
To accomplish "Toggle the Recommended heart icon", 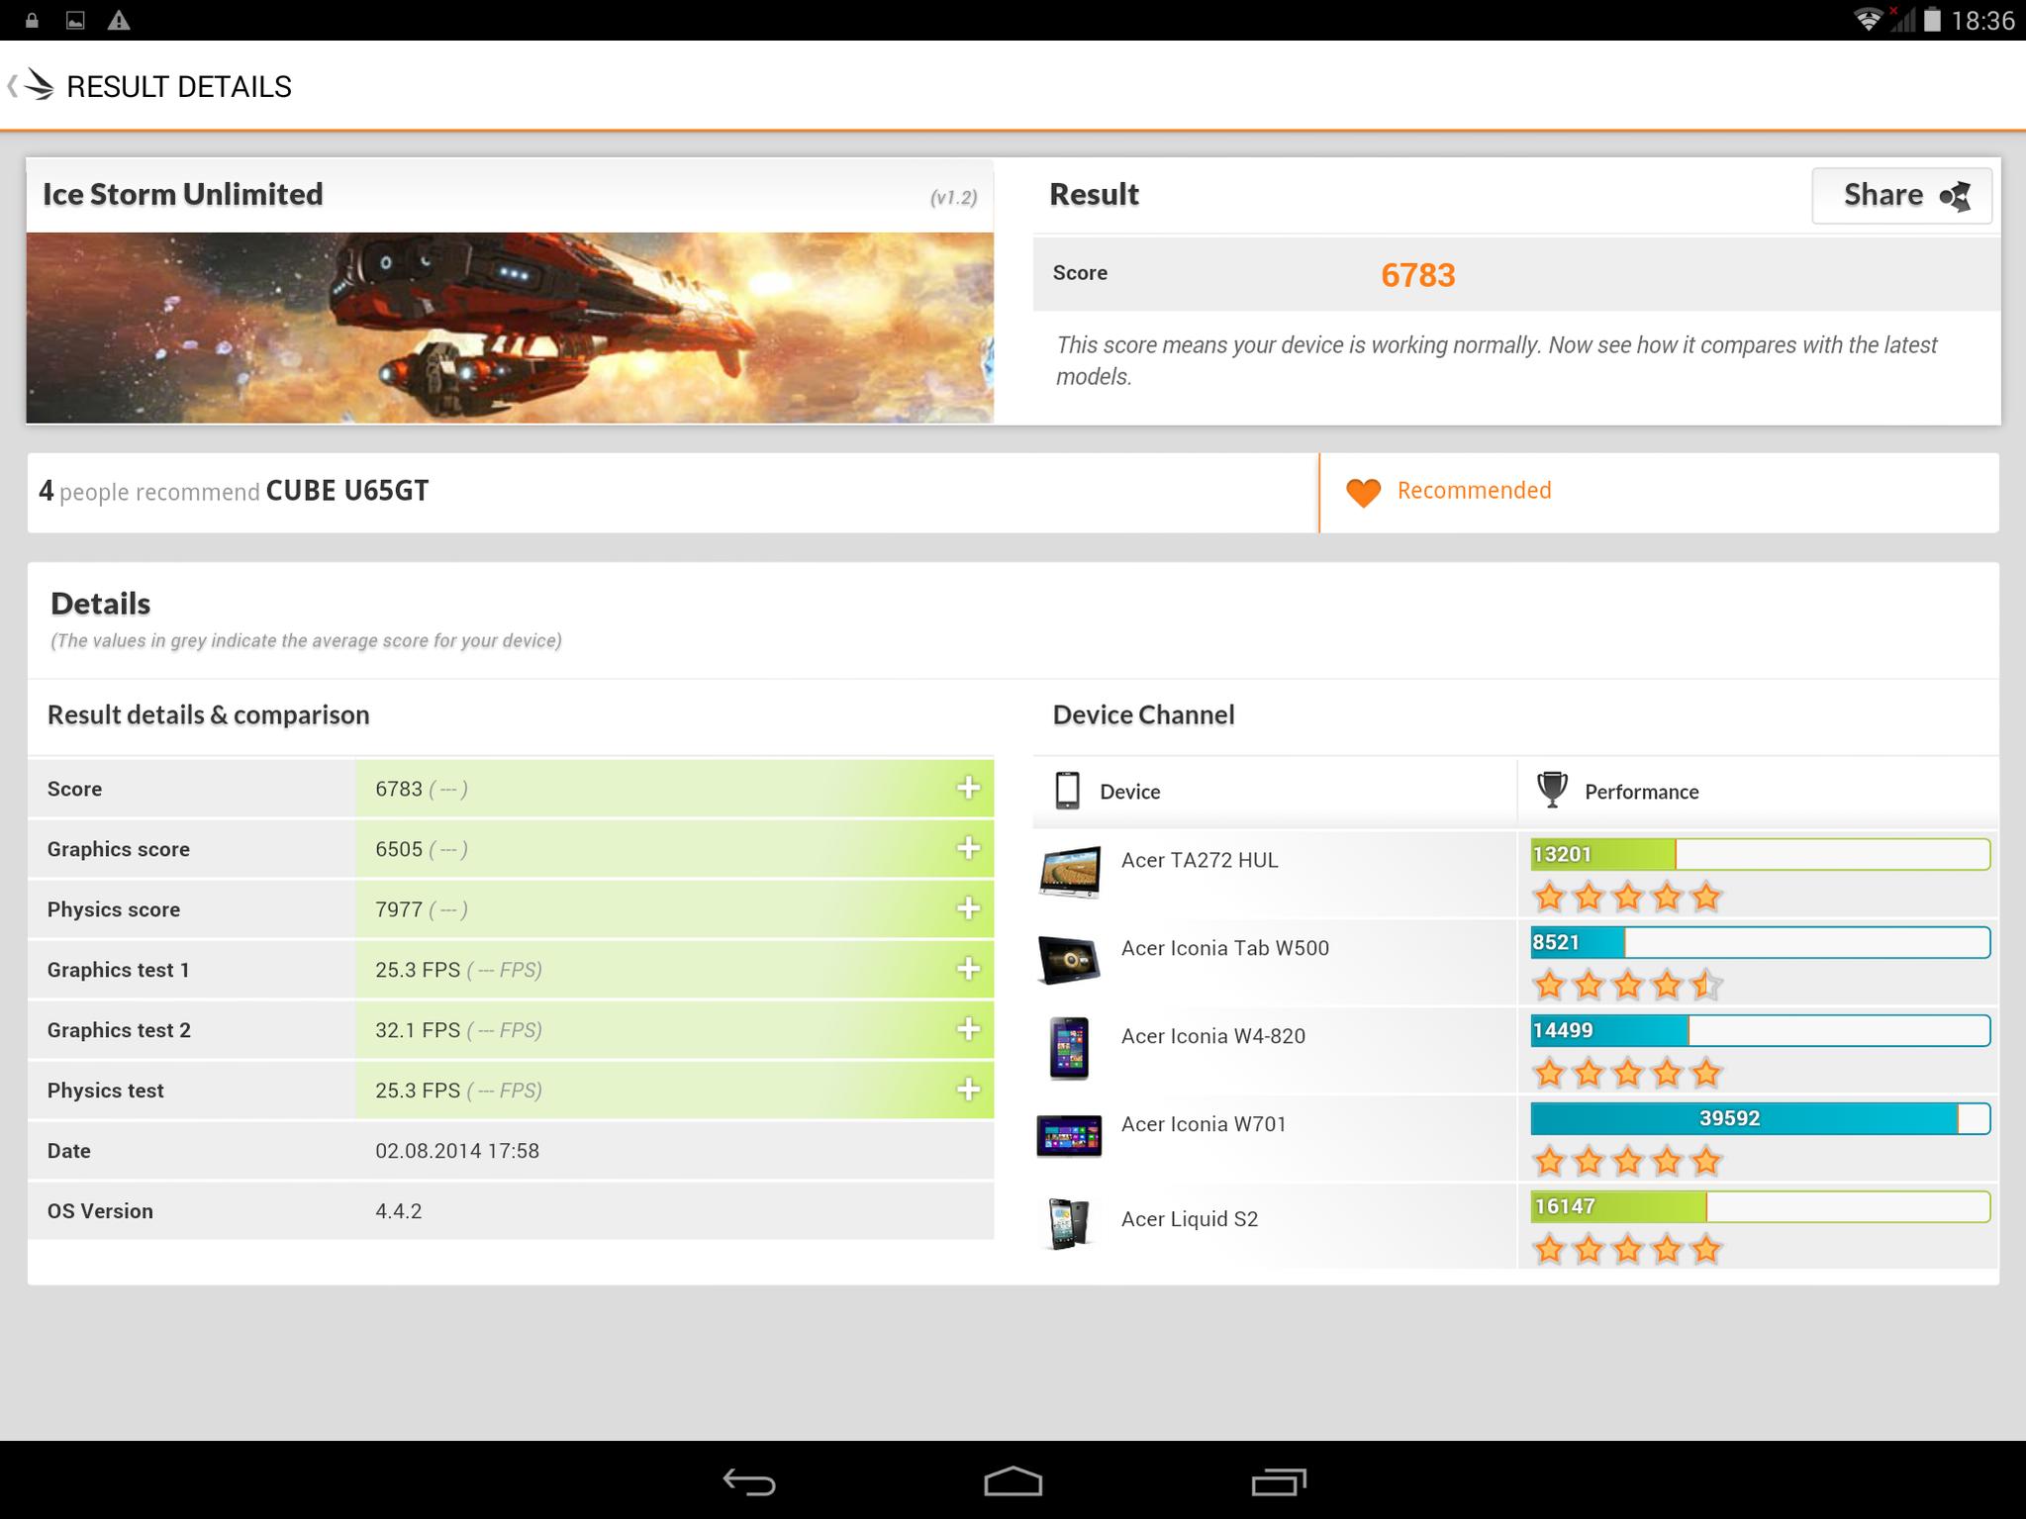I will point(1363,492).
